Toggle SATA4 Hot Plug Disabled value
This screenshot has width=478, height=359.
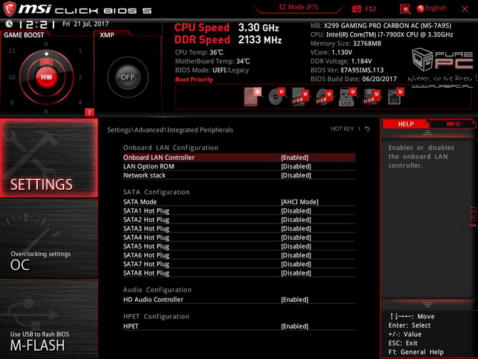click(296, 237)
